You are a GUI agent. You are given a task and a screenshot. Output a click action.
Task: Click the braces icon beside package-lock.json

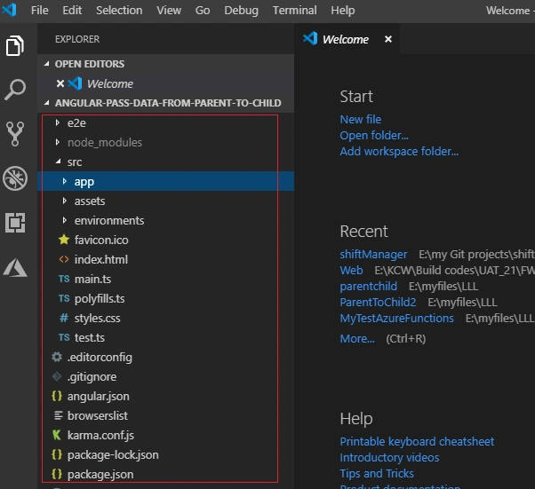pos(57,454)
